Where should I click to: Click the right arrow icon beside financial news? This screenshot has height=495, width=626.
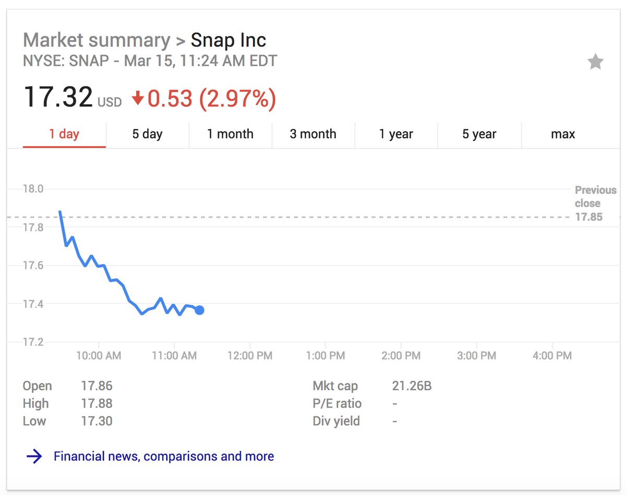34,457
